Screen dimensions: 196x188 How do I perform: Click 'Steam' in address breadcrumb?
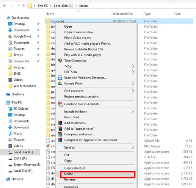83,6
